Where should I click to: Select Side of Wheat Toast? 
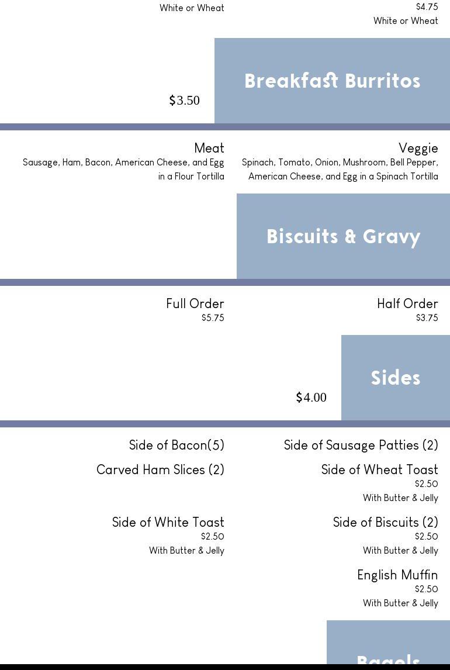[379, 469]
